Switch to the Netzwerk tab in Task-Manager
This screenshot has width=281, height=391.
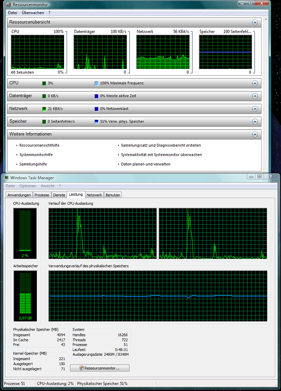tap(94, 195)
